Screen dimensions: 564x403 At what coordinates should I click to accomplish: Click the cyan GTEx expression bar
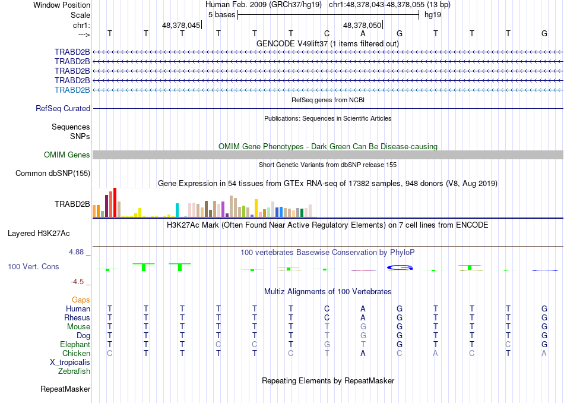click(x=177, y=210)
